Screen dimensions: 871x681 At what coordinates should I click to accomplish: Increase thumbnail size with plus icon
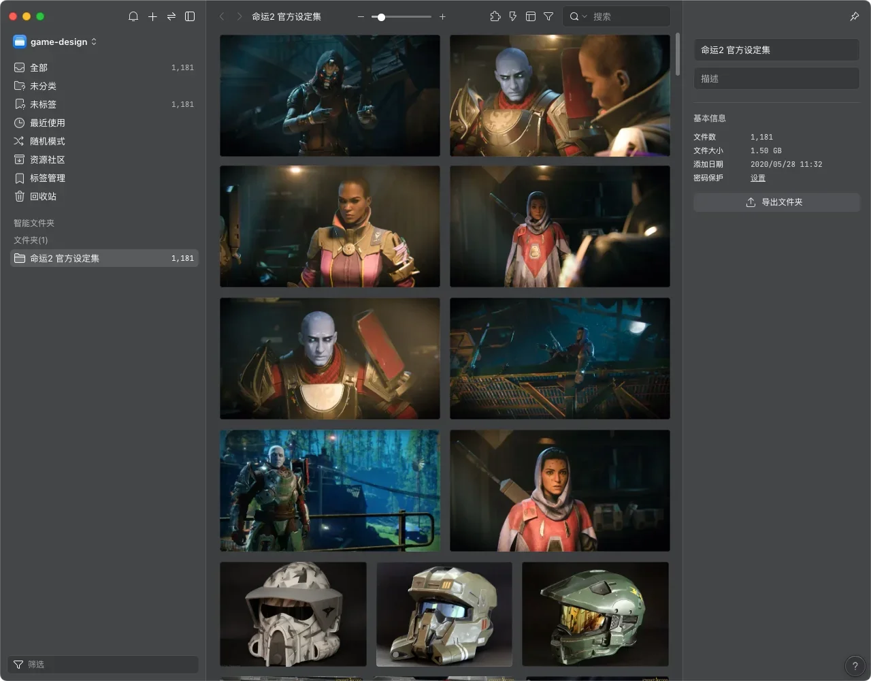click(x=442, y=16)
